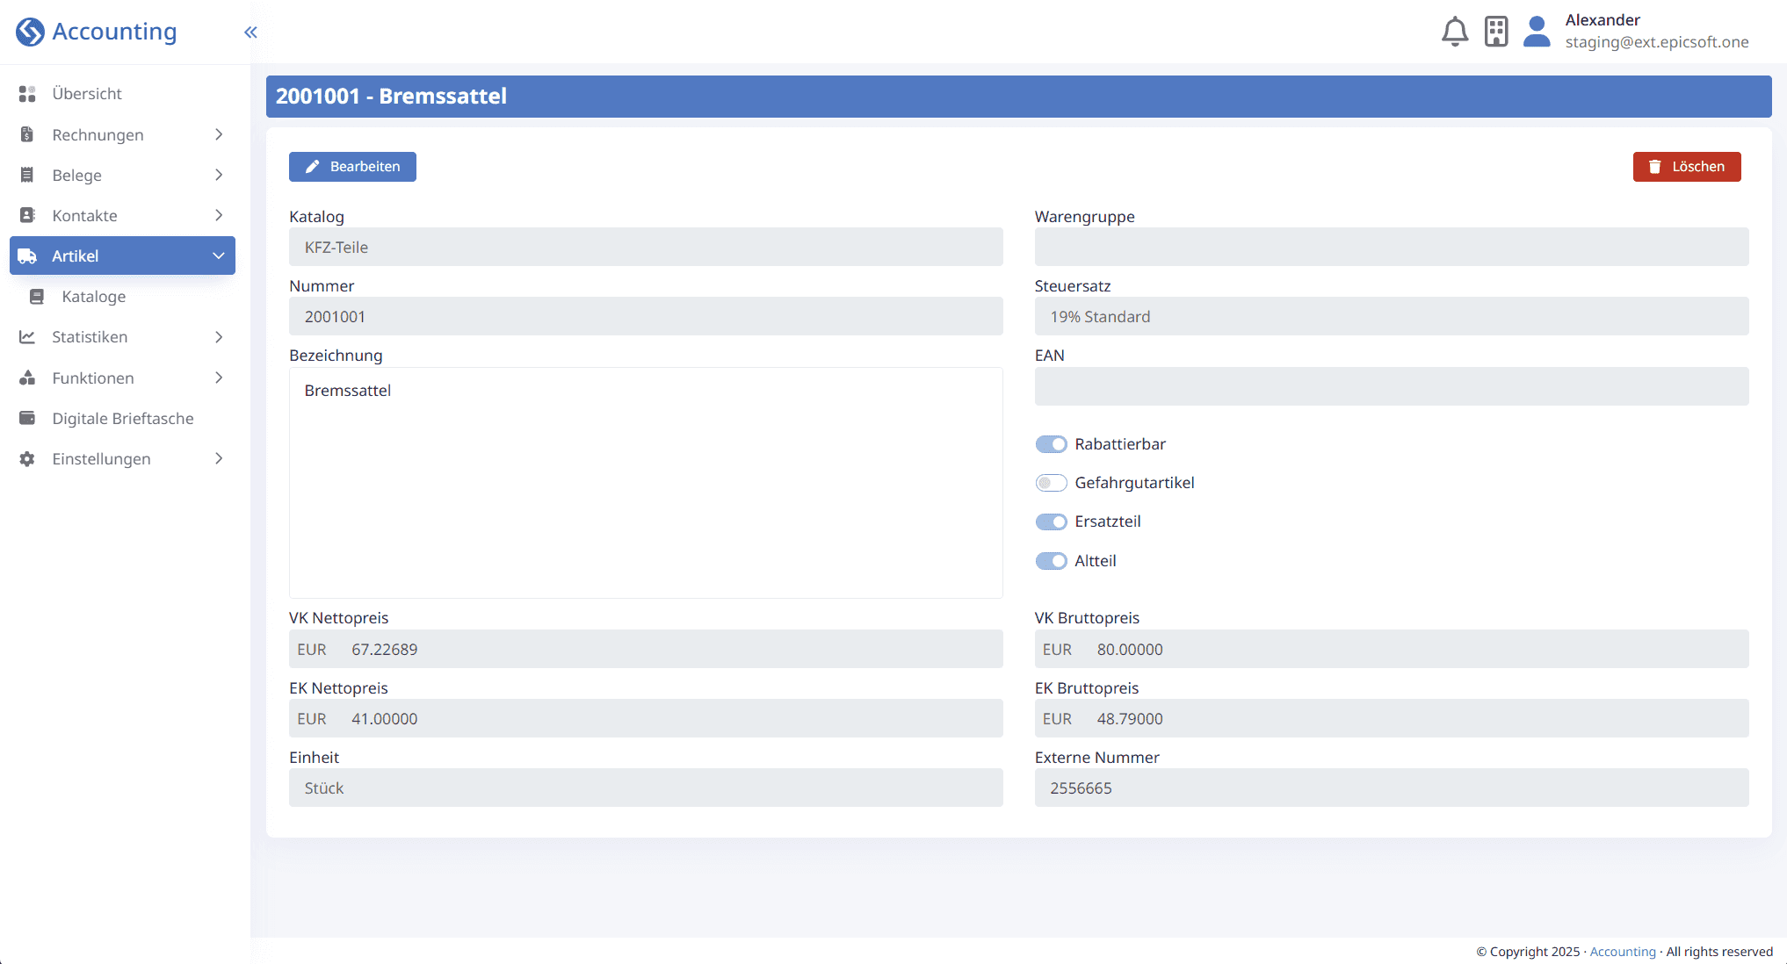The image size is (1787, 964).
Task: Click the empty EAN field
Action: (x=1392, y=386)
